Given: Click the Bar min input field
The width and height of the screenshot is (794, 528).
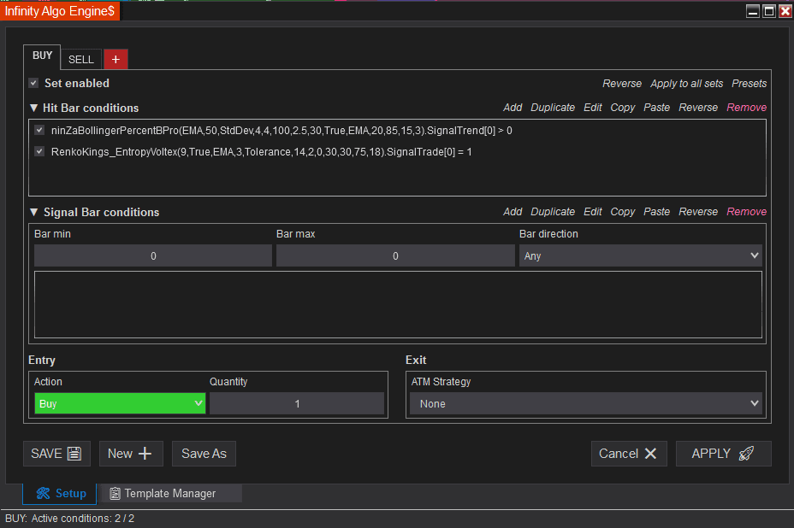Looking at the screenshot, I should click(153, 256).
